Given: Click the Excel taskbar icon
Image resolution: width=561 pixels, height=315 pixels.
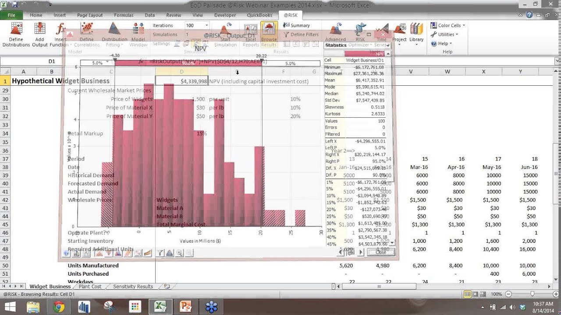Looking at the screenshot, I should 160,307.
